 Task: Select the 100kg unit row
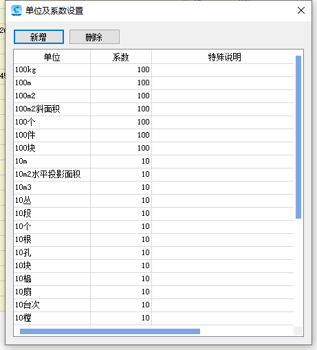pos(153,70)
